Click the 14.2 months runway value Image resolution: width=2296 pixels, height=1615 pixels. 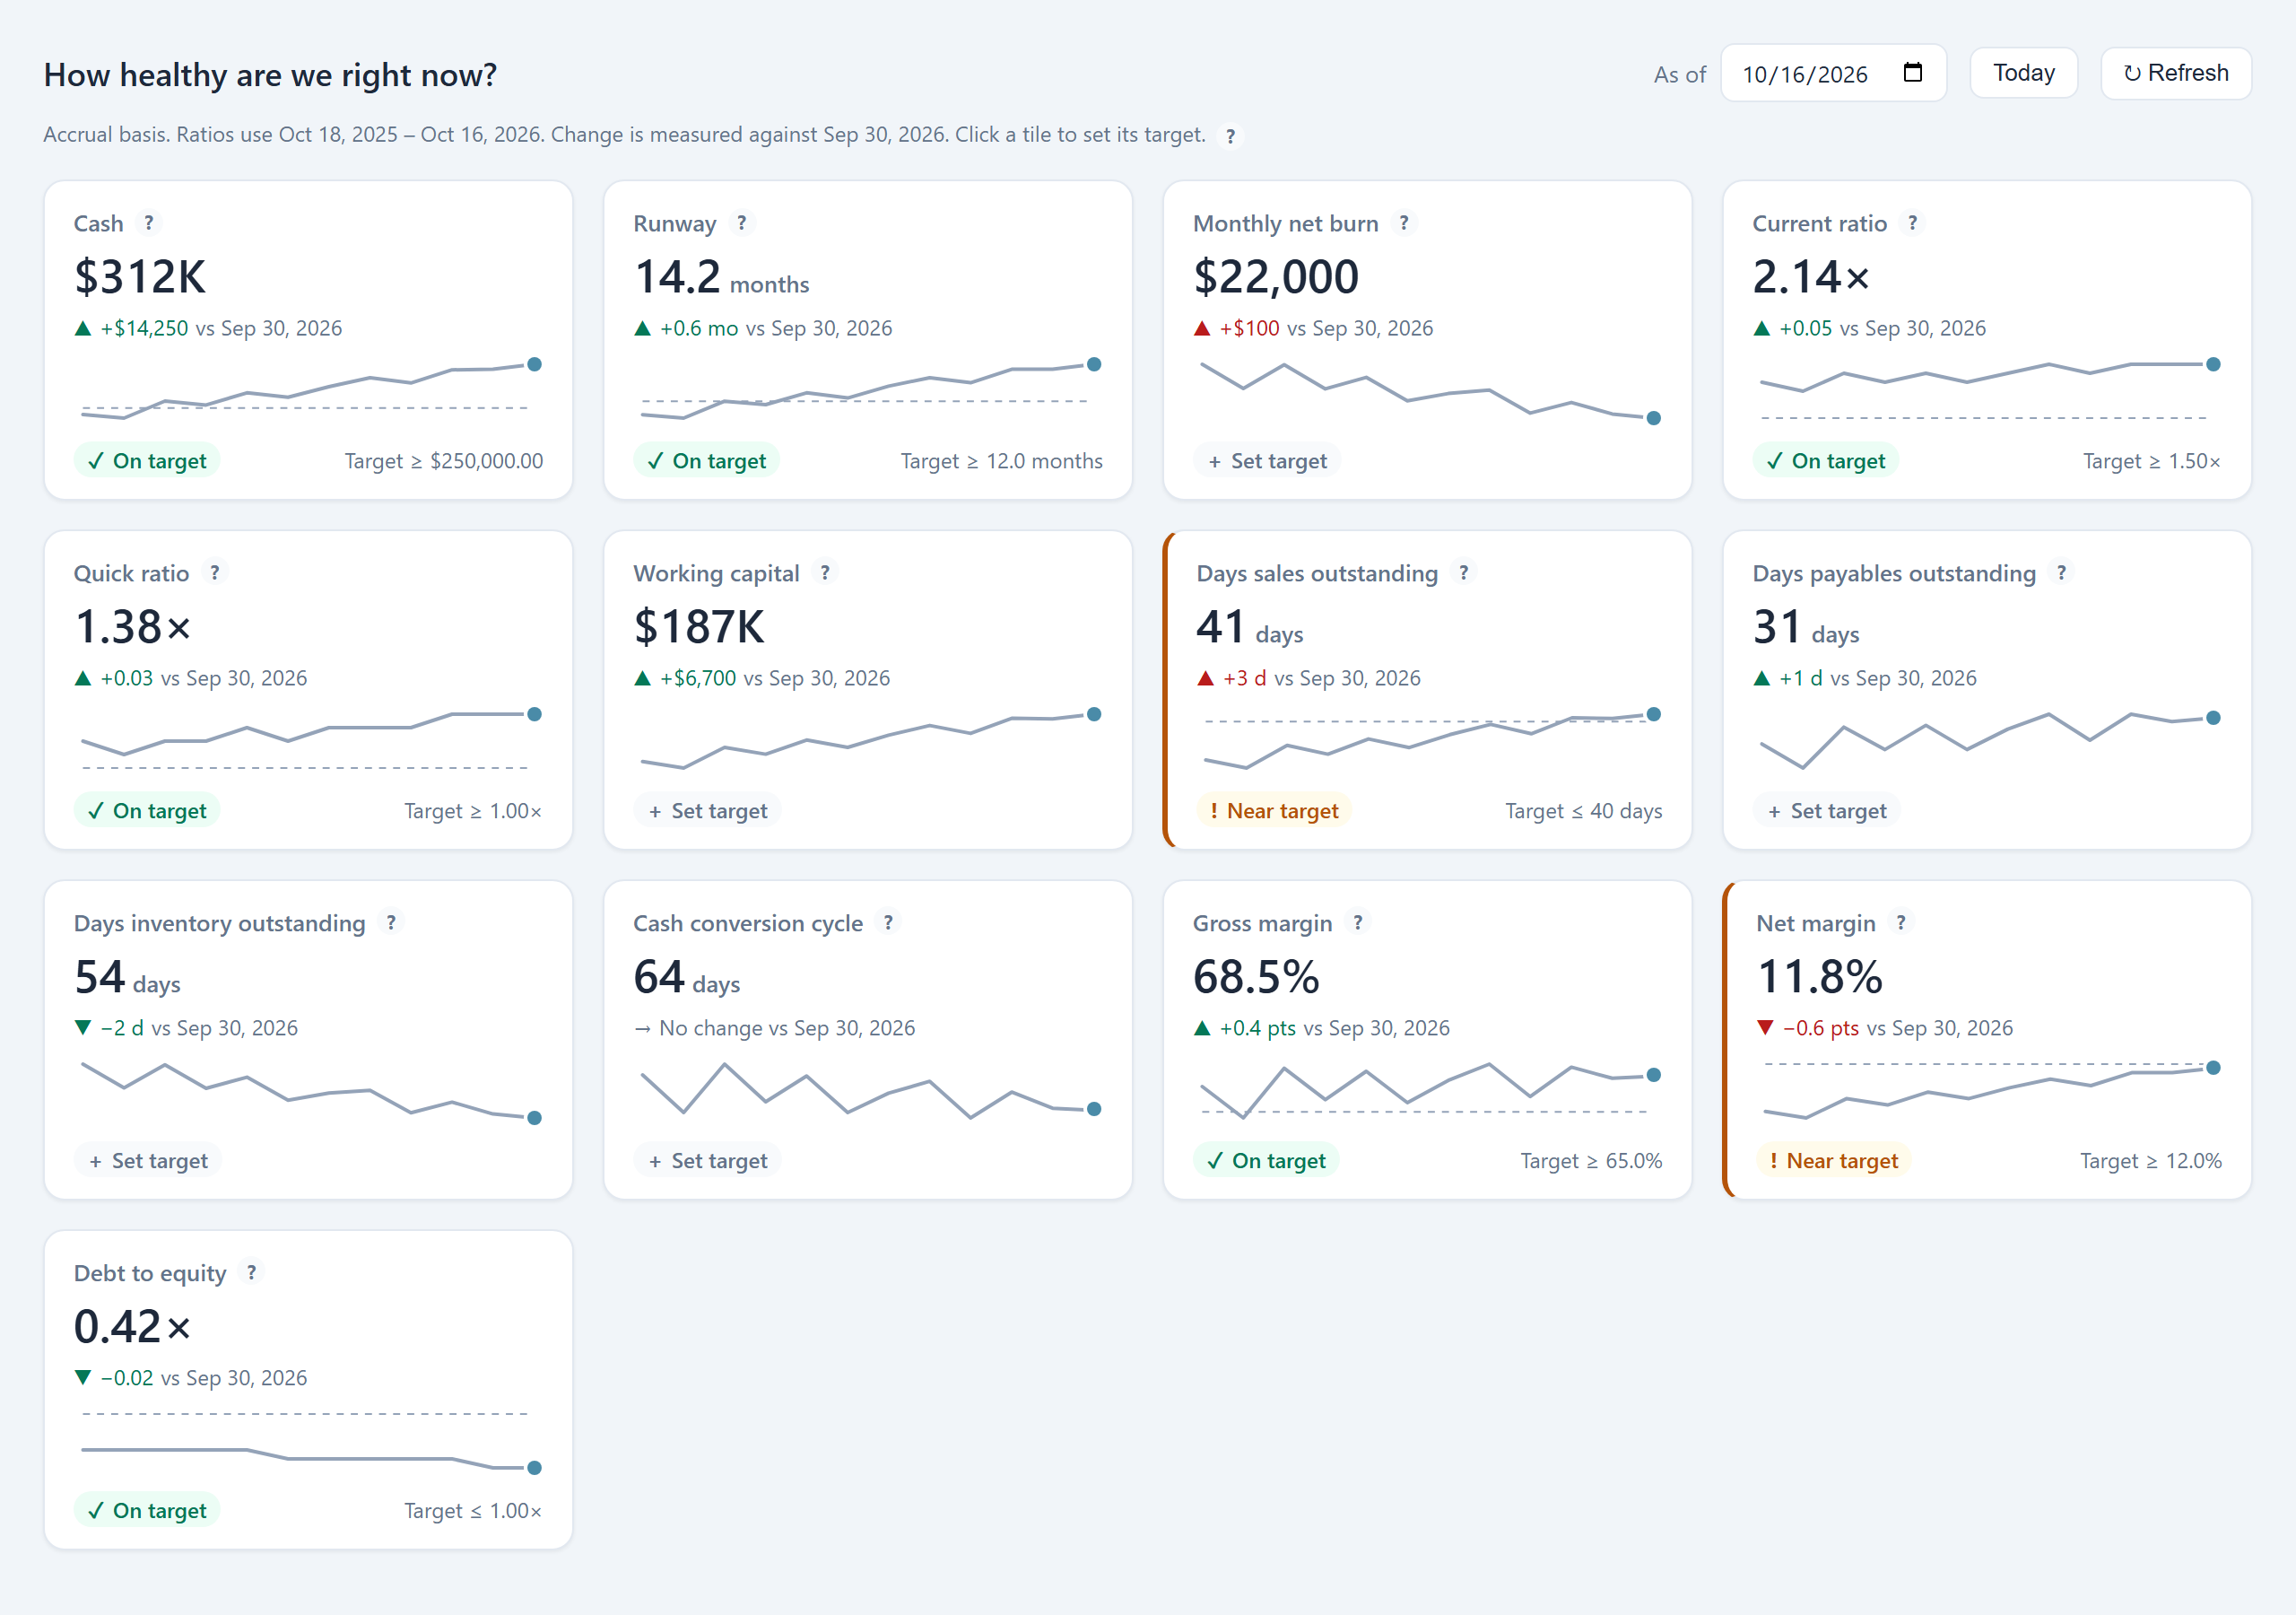721,277
